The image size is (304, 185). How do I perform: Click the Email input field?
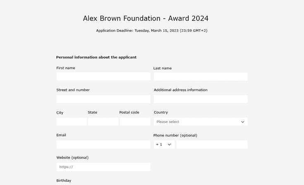click(103, 145)
